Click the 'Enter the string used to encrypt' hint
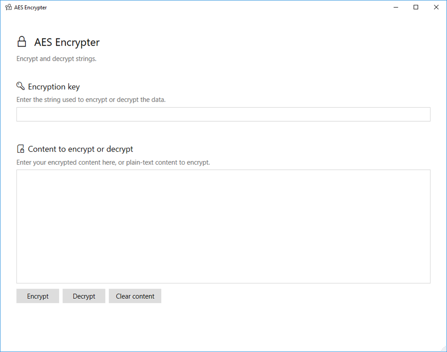Image resolution: width=447 pixels, height=352 pixels. point(91,100)
